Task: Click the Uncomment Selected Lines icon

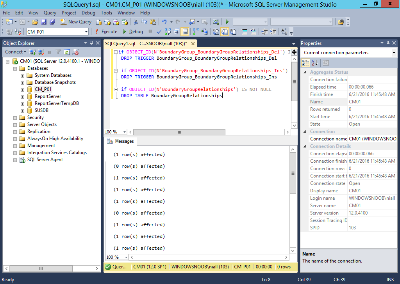Action: 253,32
